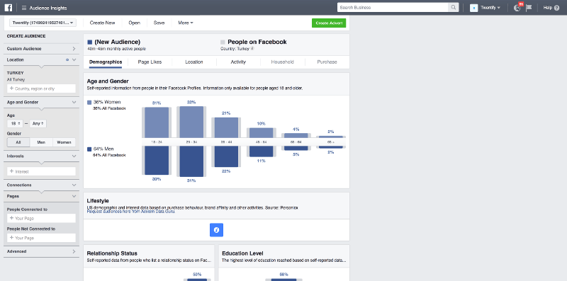This screenshot has height=281, width=567.
Task: Select the All gender option
Action: point(18,142)
